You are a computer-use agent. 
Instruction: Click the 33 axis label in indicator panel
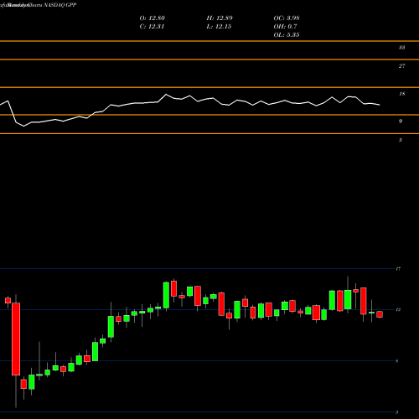pyautogui.click(x=401, y=48)
